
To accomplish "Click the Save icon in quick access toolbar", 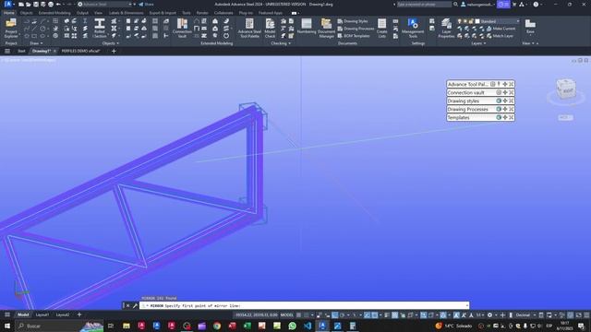I will (36, 4).
